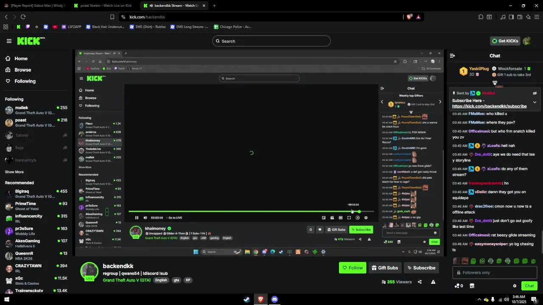Click the Brave Shields lion icon

click(409, 17)
